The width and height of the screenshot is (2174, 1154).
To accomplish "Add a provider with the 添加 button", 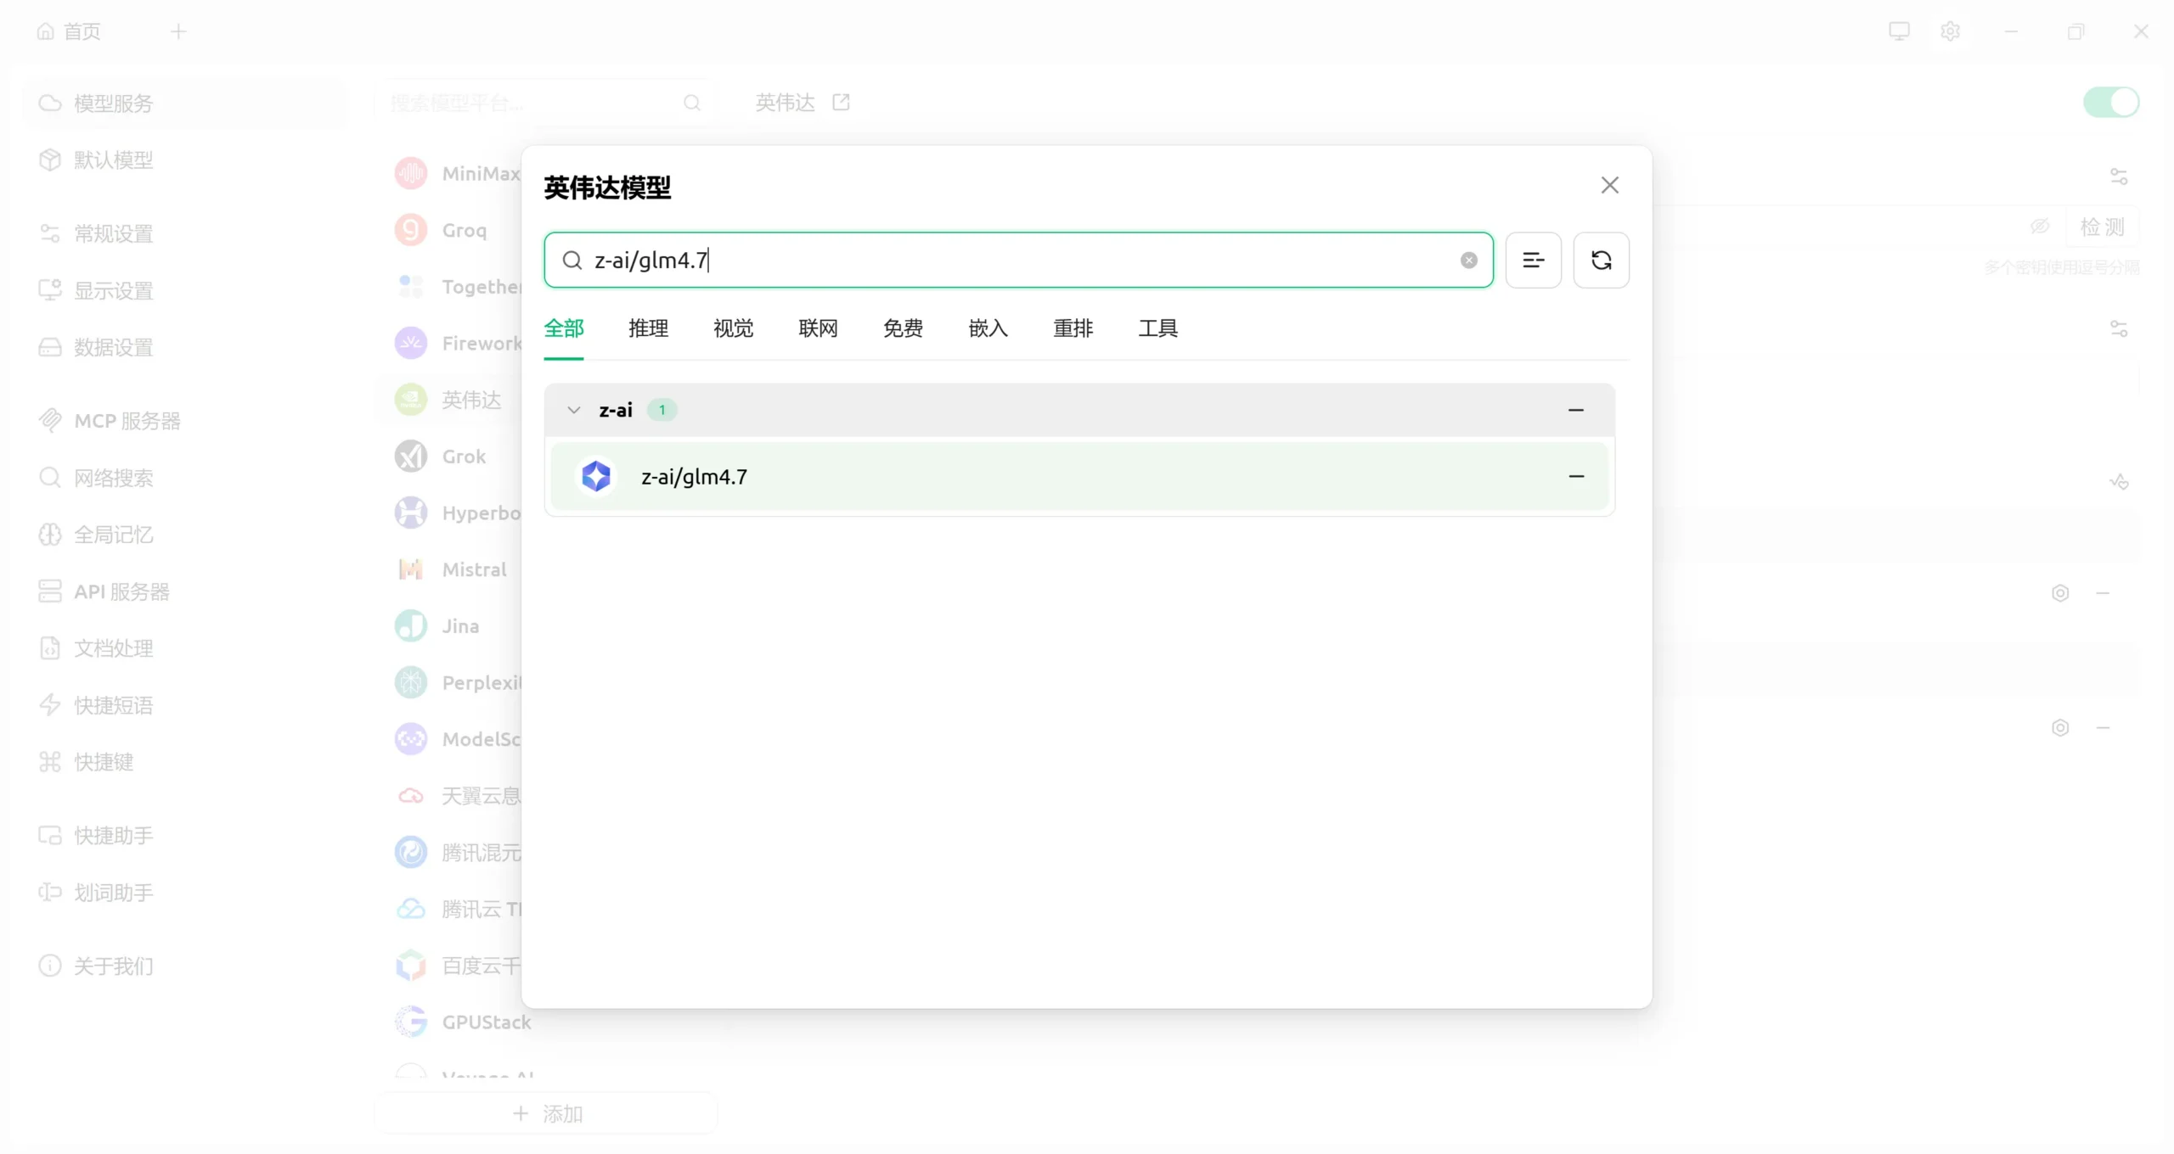I will (546, 1113).
